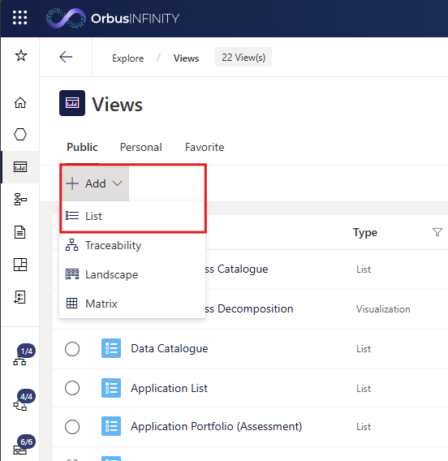Open Application Portfolio (Assessment) view
The height and width of the screenshot is (461, 448).
(217, 427)
